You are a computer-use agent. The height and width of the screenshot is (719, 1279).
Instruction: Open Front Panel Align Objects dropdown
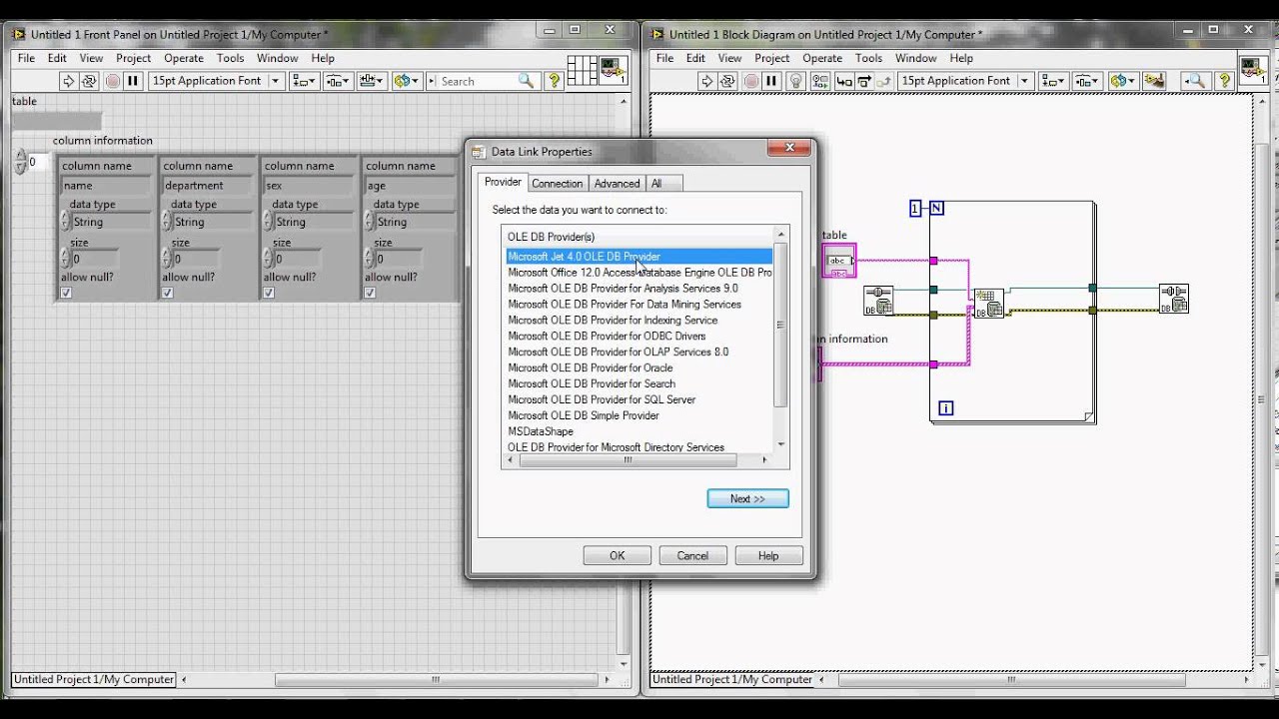point(304,81)
